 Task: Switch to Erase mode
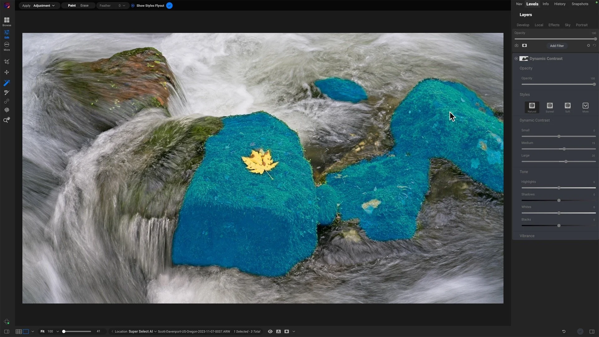pyautogui.click(x=84, y=5)
